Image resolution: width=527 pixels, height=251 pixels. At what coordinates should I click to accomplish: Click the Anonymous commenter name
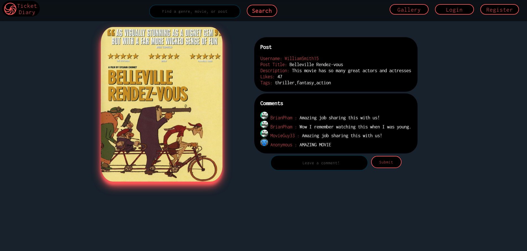coord(281,145)
